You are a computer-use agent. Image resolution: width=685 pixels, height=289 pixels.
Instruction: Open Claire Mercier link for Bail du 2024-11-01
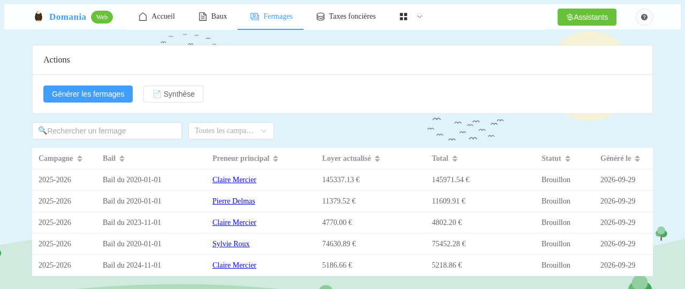point(234,265)
